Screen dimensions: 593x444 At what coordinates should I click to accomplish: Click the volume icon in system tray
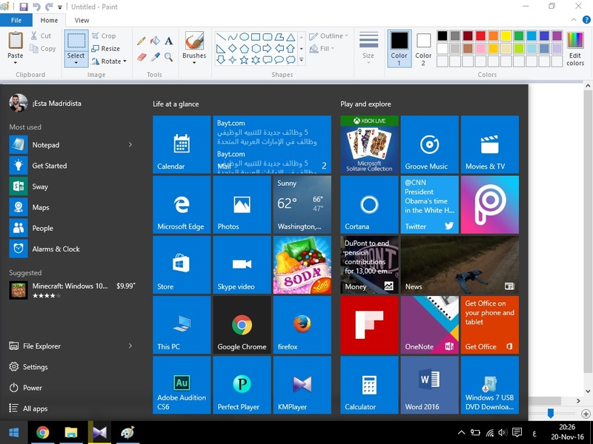coord(503,433)
